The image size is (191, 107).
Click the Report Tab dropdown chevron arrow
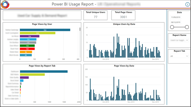tap(187, 56)
